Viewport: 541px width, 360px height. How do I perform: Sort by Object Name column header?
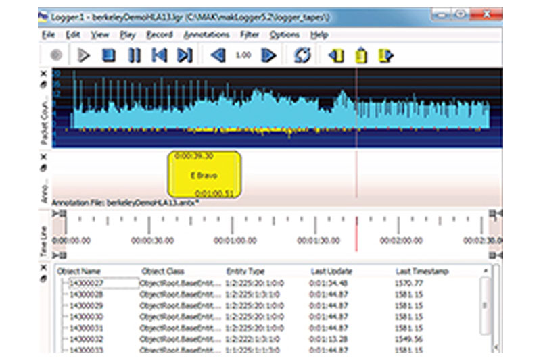78,271
